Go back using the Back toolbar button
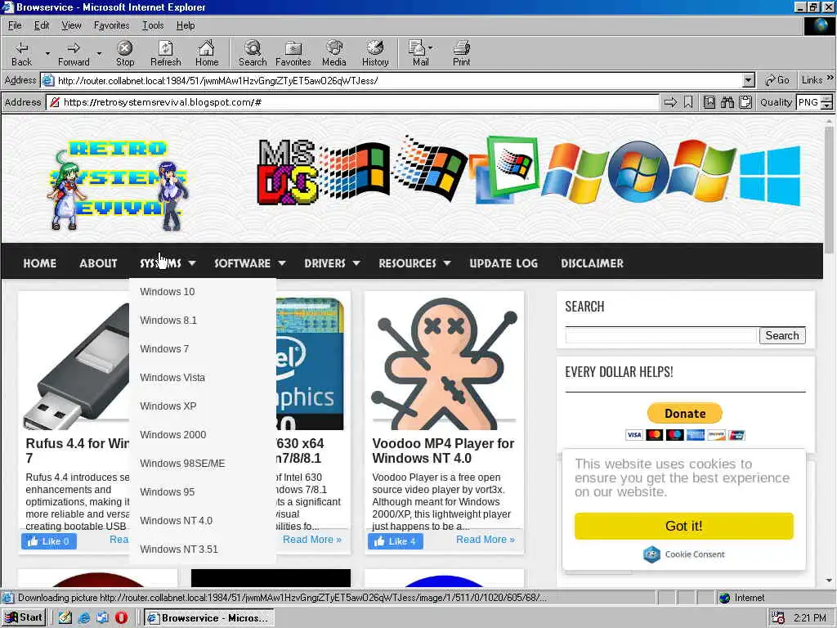 click(21, 54)
